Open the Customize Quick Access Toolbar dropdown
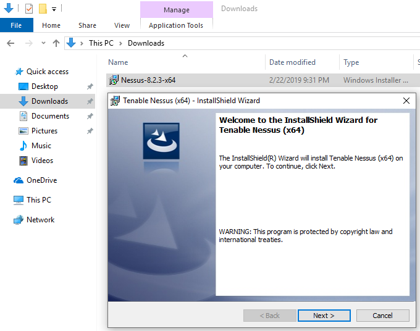 click(54, 9)
